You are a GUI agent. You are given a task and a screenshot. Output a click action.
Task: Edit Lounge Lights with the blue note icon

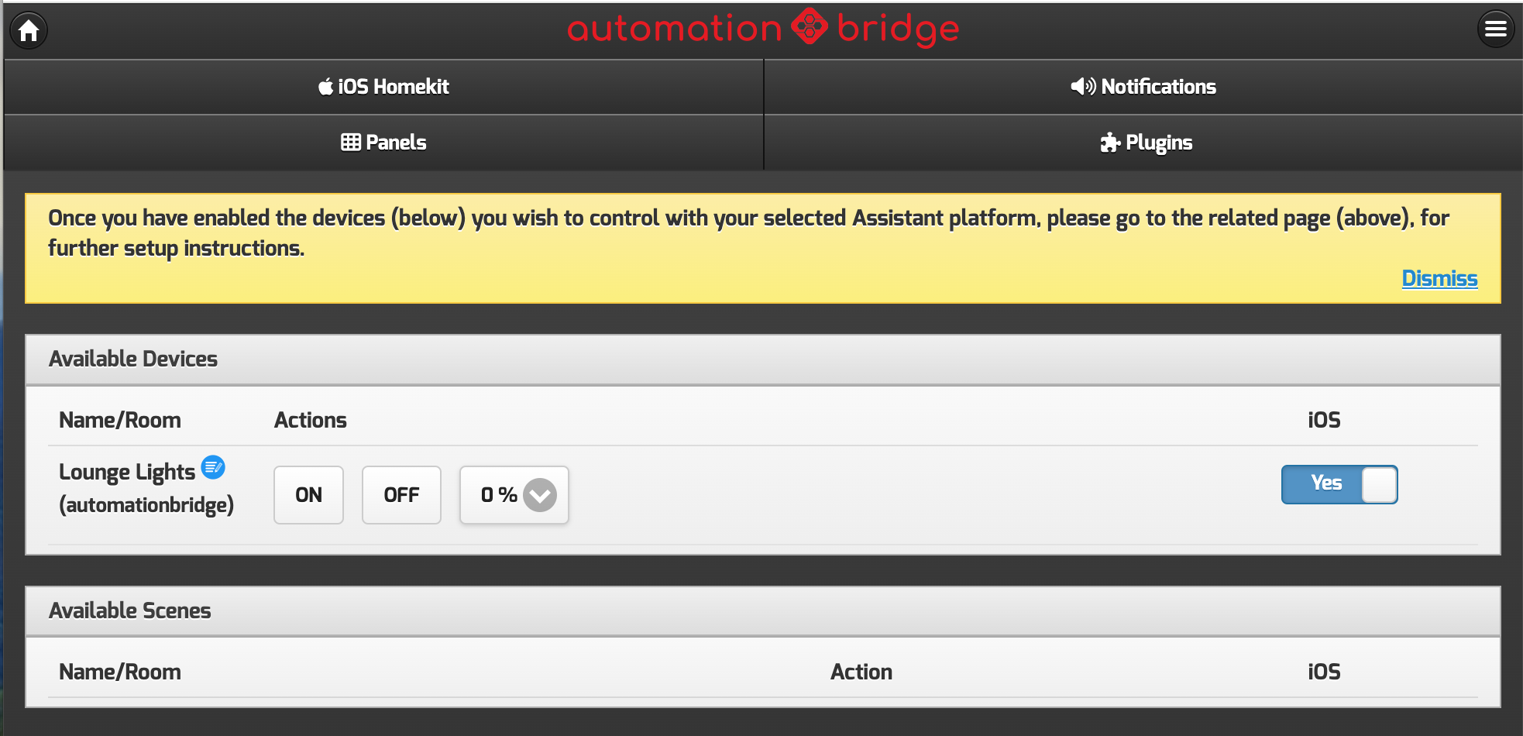tap(213, 467)
